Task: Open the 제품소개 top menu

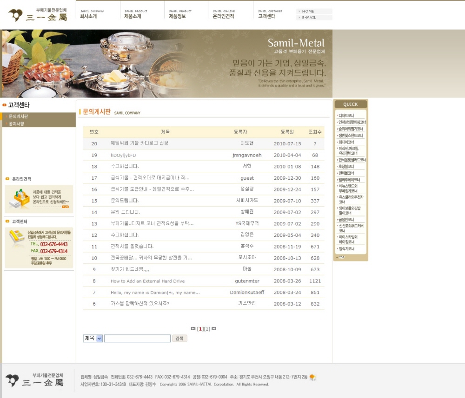Action: coord(133,16)
